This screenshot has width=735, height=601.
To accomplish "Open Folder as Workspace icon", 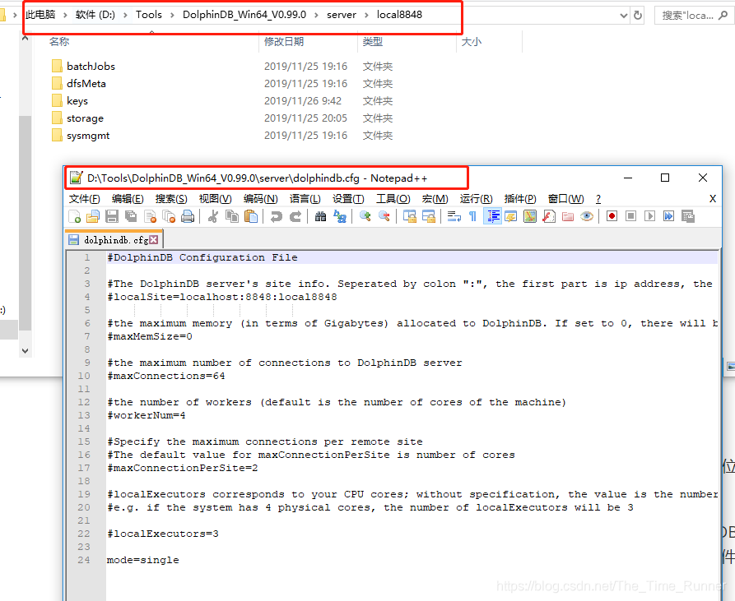I will [x=568, y=216].
